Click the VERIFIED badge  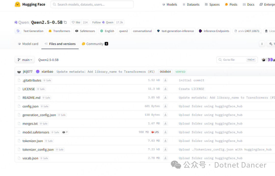point(180,72)
